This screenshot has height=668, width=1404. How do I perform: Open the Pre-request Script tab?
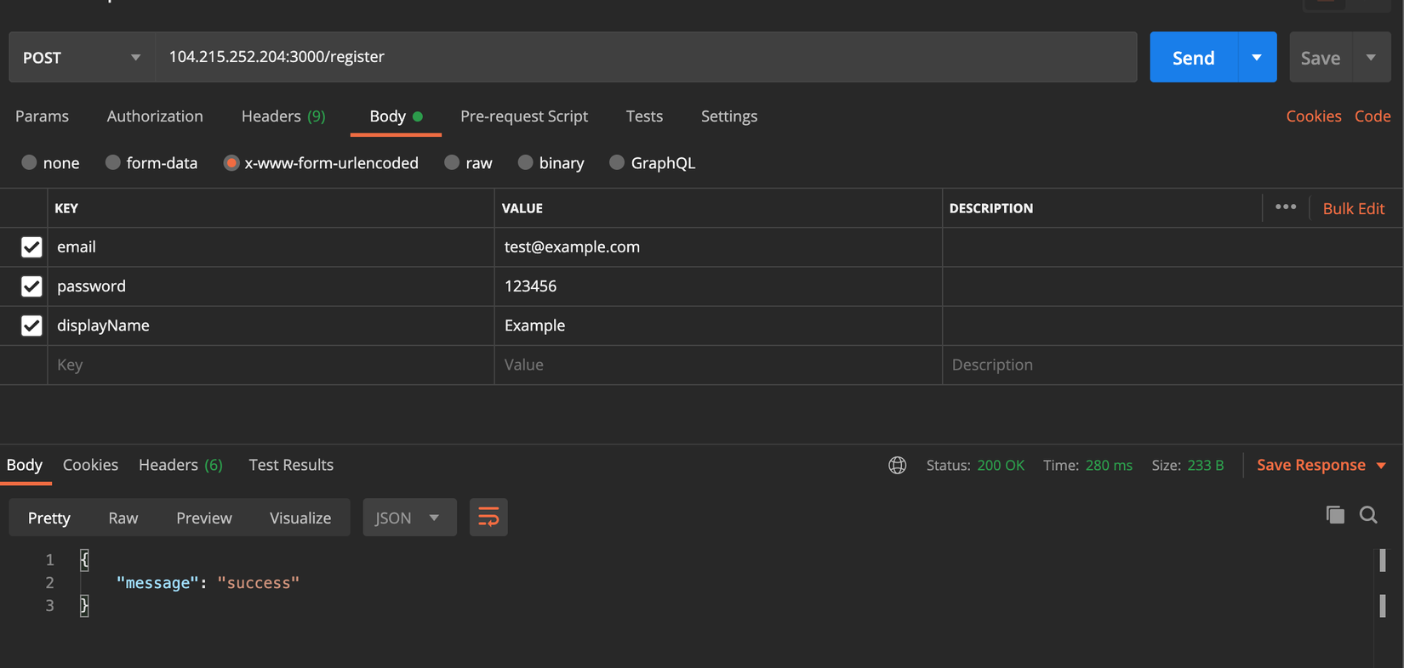523,116
